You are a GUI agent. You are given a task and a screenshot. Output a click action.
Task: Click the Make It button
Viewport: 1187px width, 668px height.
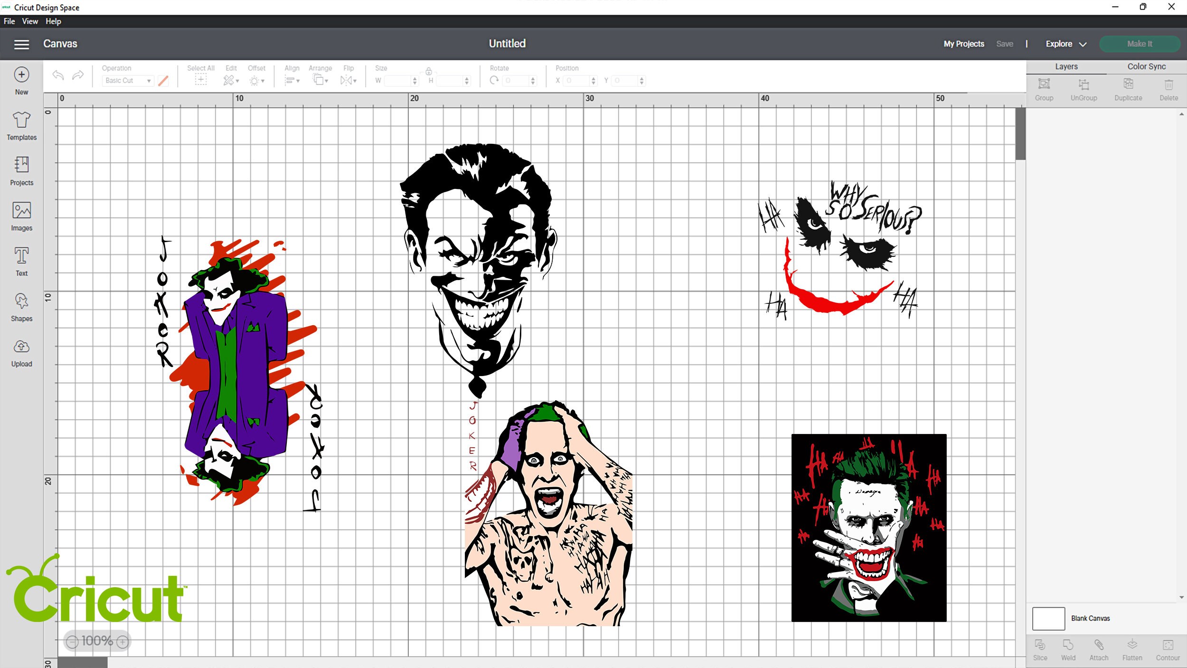point(1140,44)
